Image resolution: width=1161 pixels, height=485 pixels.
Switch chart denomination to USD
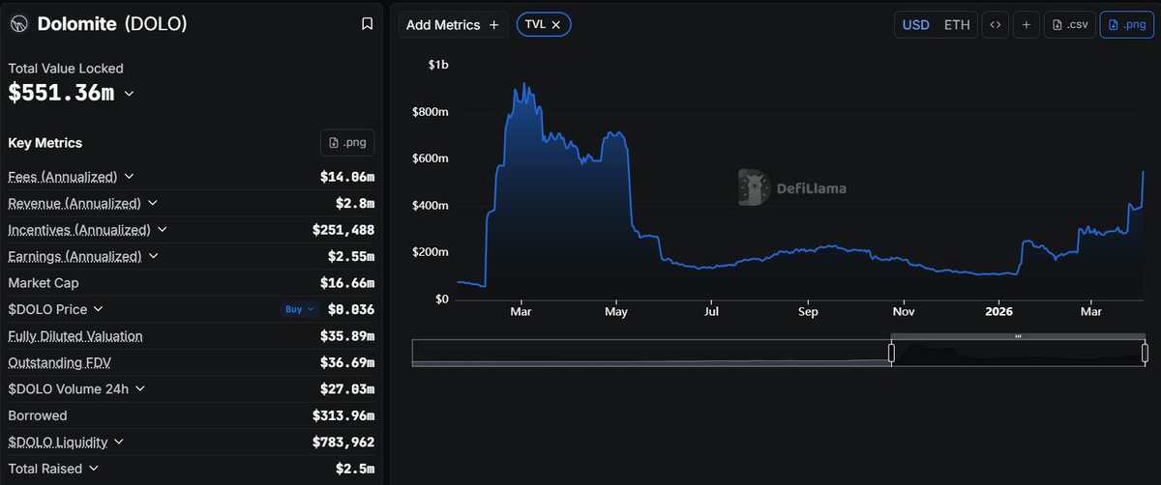(915, 25)
